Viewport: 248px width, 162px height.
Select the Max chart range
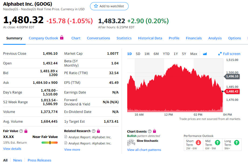[x=194, y=54]
